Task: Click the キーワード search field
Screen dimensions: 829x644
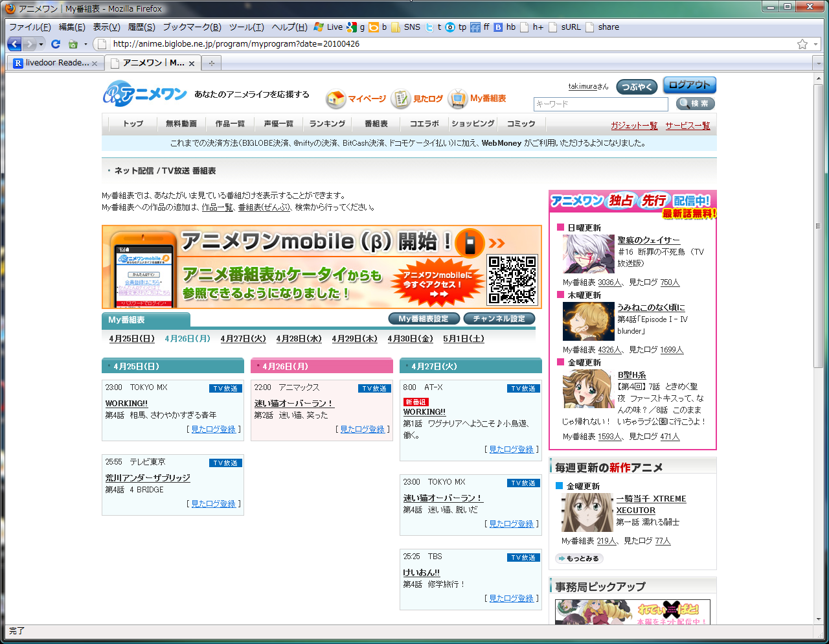Action: (600, 104)
